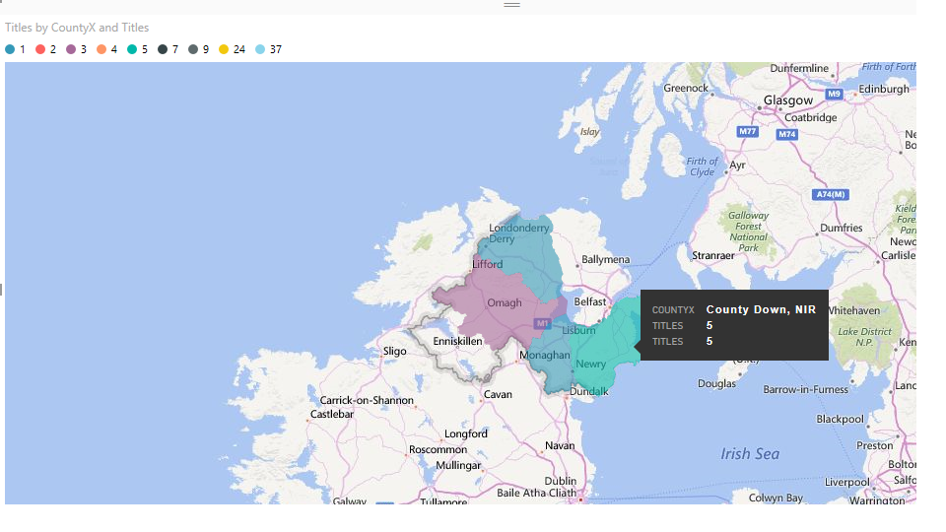Click the Lisburn town label

(578, 331)
